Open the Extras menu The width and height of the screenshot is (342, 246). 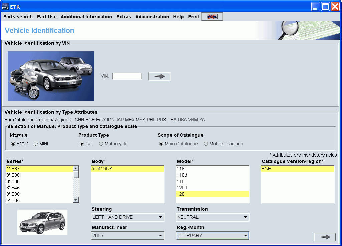pos(124,17)
